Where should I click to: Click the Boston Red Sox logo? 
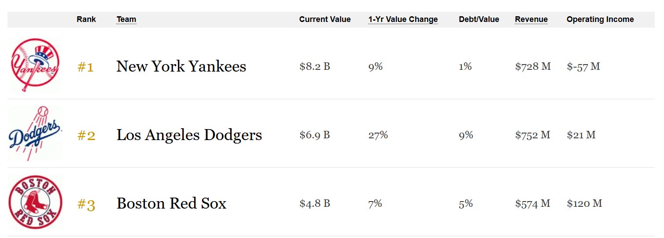point(35,202)
